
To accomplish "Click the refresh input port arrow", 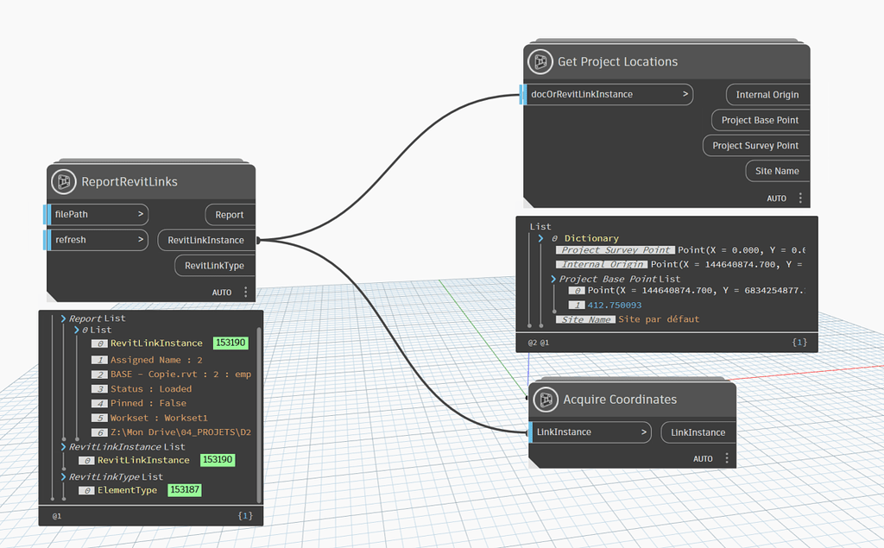I will (142, 240).
